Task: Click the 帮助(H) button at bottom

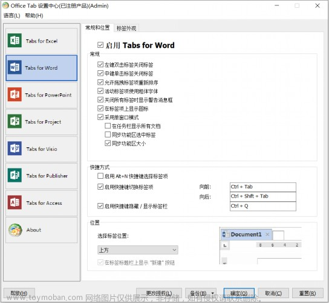Action: point(19,293)
